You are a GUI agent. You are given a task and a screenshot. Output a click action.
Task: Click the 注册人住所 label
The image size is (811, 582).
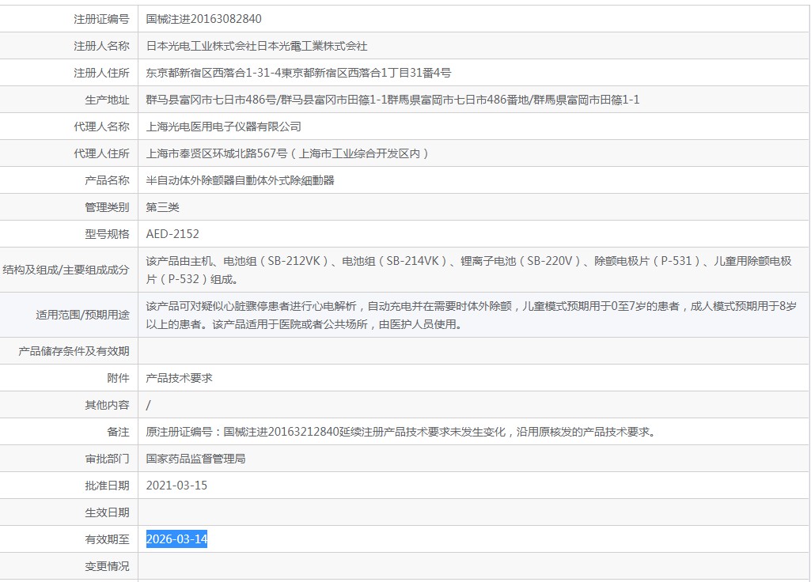click(x=101, y=73)
